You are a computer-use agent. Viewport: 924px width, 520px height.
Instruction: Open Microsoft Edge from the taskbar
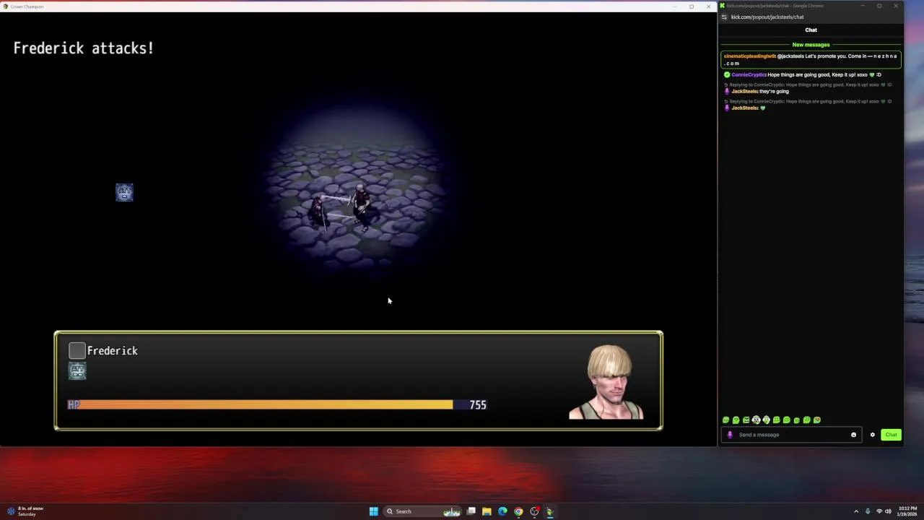pos(502,511)
